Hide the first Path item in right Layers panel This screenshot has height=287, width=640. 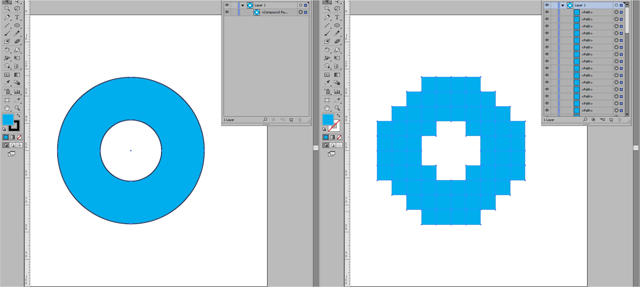coord(547,12)
